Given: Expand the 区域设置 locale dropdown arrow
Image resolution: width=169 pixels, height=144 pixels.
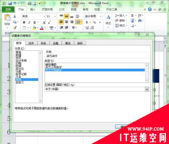Looking at the screenshot, I should (x=147, y=89).
